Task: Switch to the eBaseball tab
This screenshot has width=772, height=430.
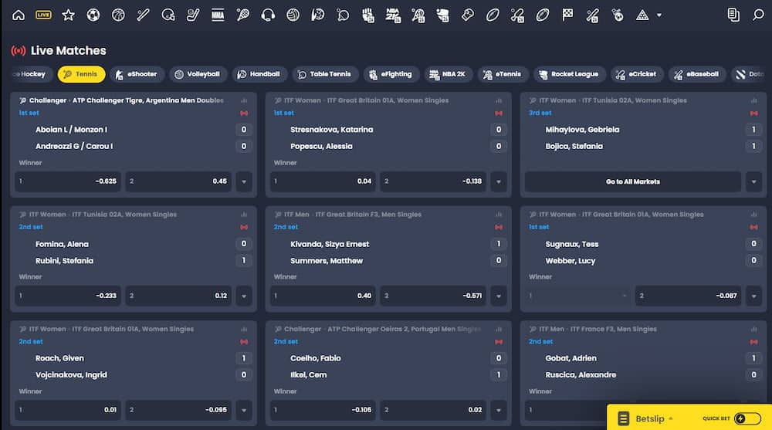Action: pyautogui.click(x=696, y=74)
